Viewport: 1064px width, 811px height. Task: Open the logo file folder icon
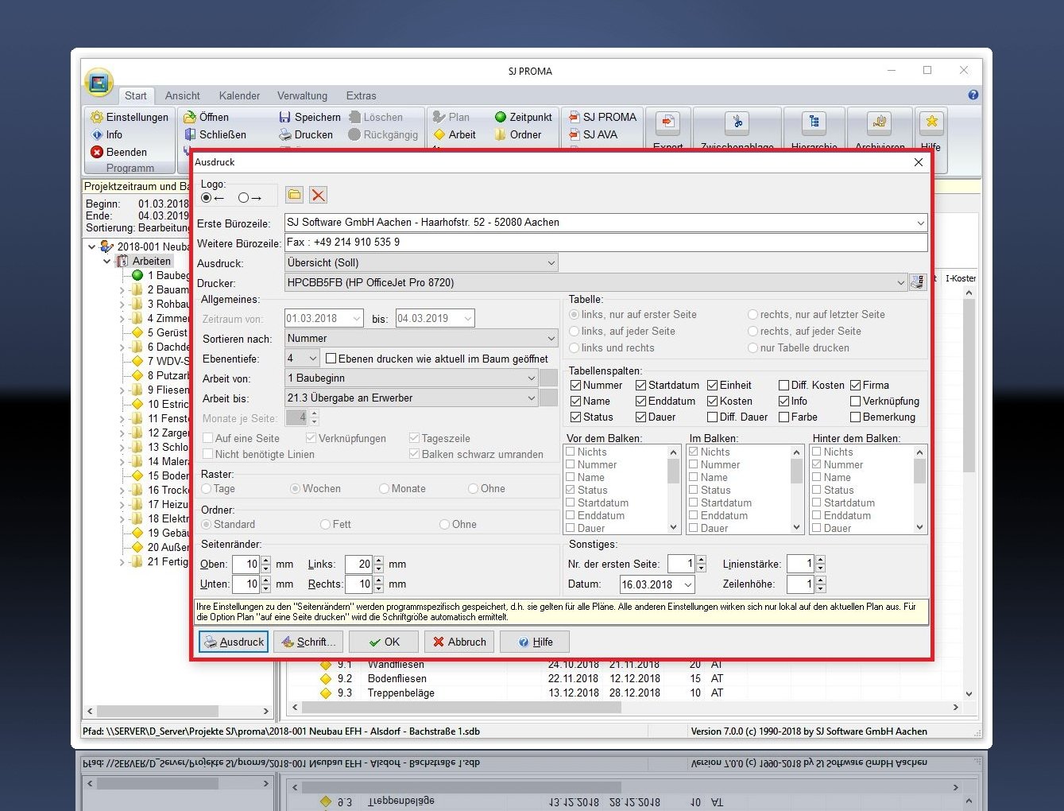(295, 195)
